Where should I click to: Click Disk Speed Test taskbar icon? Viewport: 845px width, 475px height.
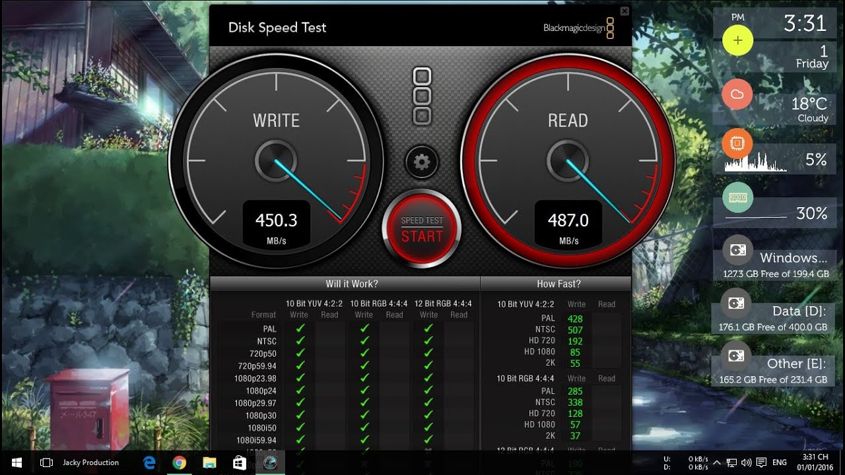coord(269,462)
